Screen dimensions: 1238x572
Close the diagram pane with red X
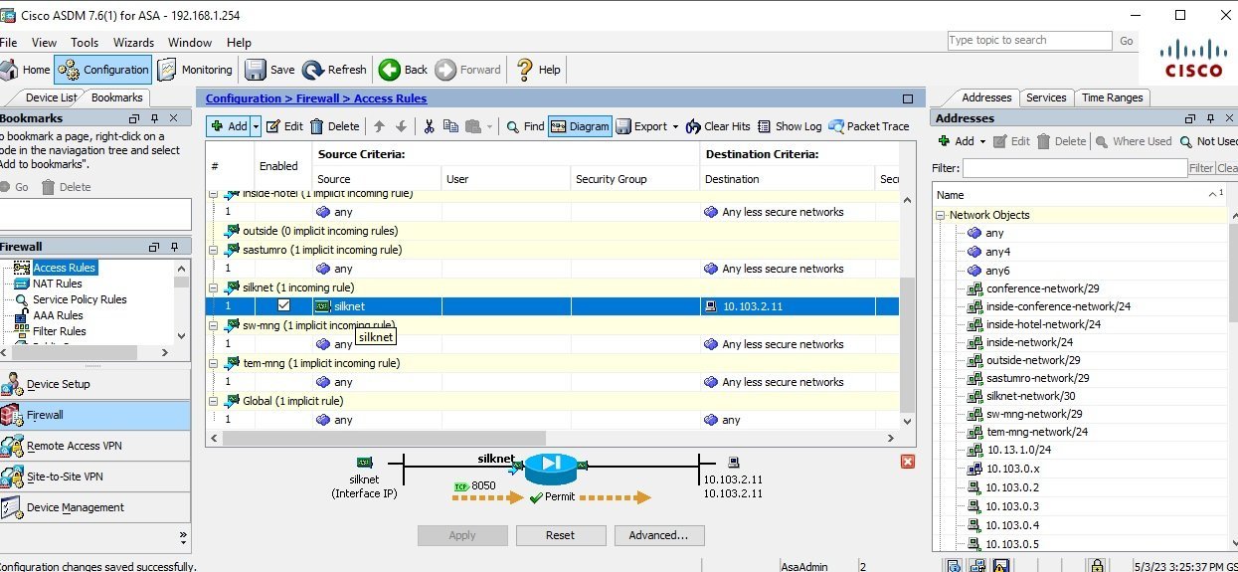click(x=907, y=462)
